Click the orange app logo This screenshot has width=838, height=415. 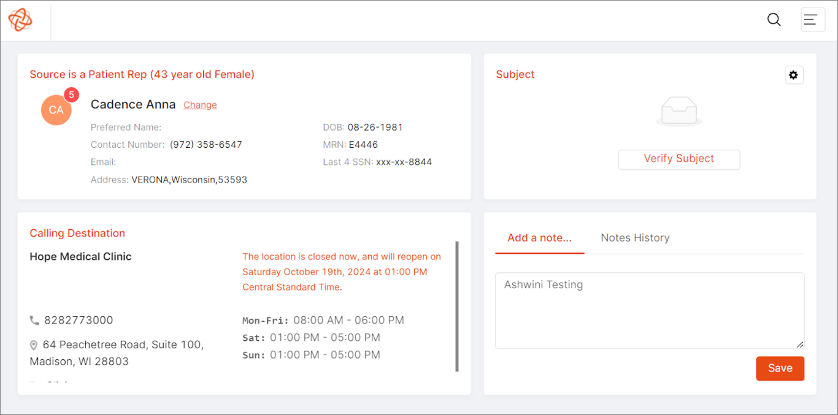tap(20, 20)
